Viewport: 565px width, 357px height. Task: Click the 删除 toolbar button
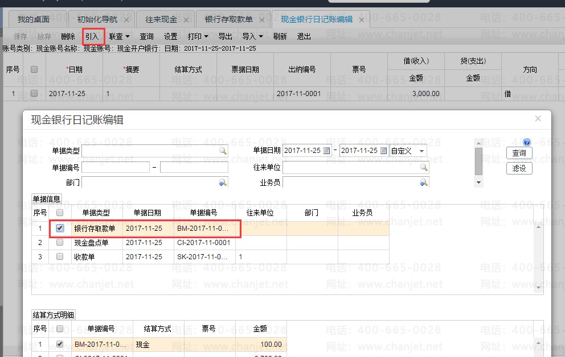coord(68,36)
